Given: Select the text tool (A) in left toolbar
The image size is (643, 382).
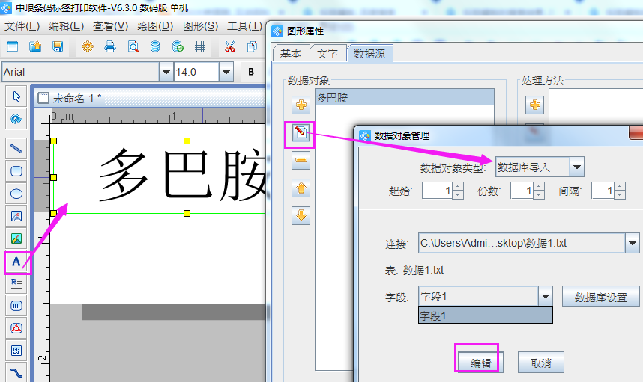Looking at the screenshot, I should point(16,261).
